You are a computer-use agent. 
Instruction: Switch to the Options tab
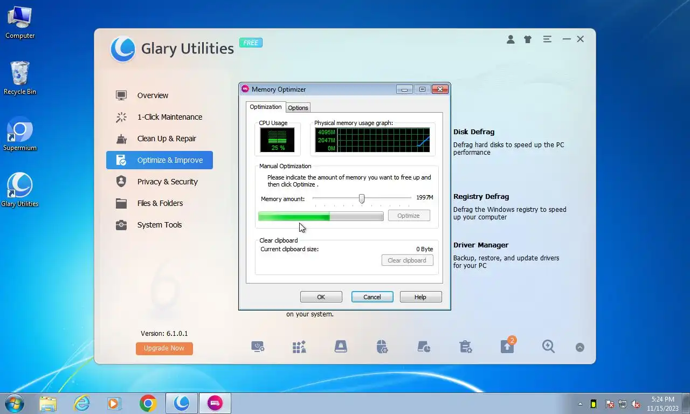[298, 108]
